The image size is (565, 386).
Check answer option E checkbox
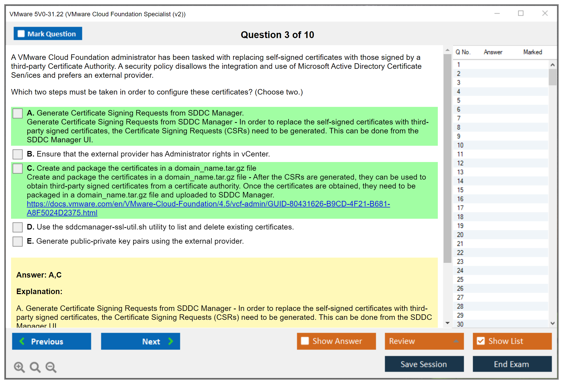pos(18,241)
